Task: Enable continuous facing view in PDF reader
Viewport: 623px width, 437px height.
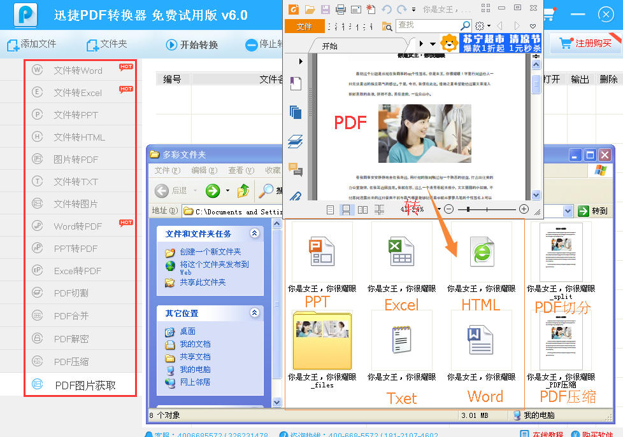Action: tap(380, 210)
